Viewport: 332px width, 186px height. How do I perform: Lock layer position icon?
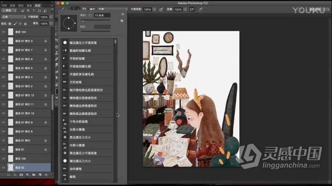(20, 24)
